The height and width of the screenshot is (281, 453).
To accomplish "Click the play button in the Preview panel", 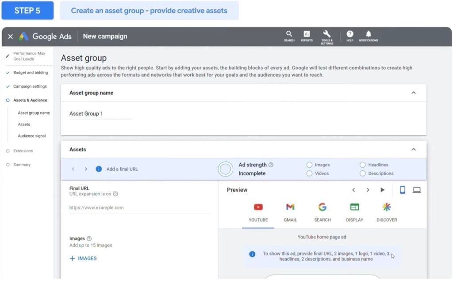I will [x=382, y=189].
